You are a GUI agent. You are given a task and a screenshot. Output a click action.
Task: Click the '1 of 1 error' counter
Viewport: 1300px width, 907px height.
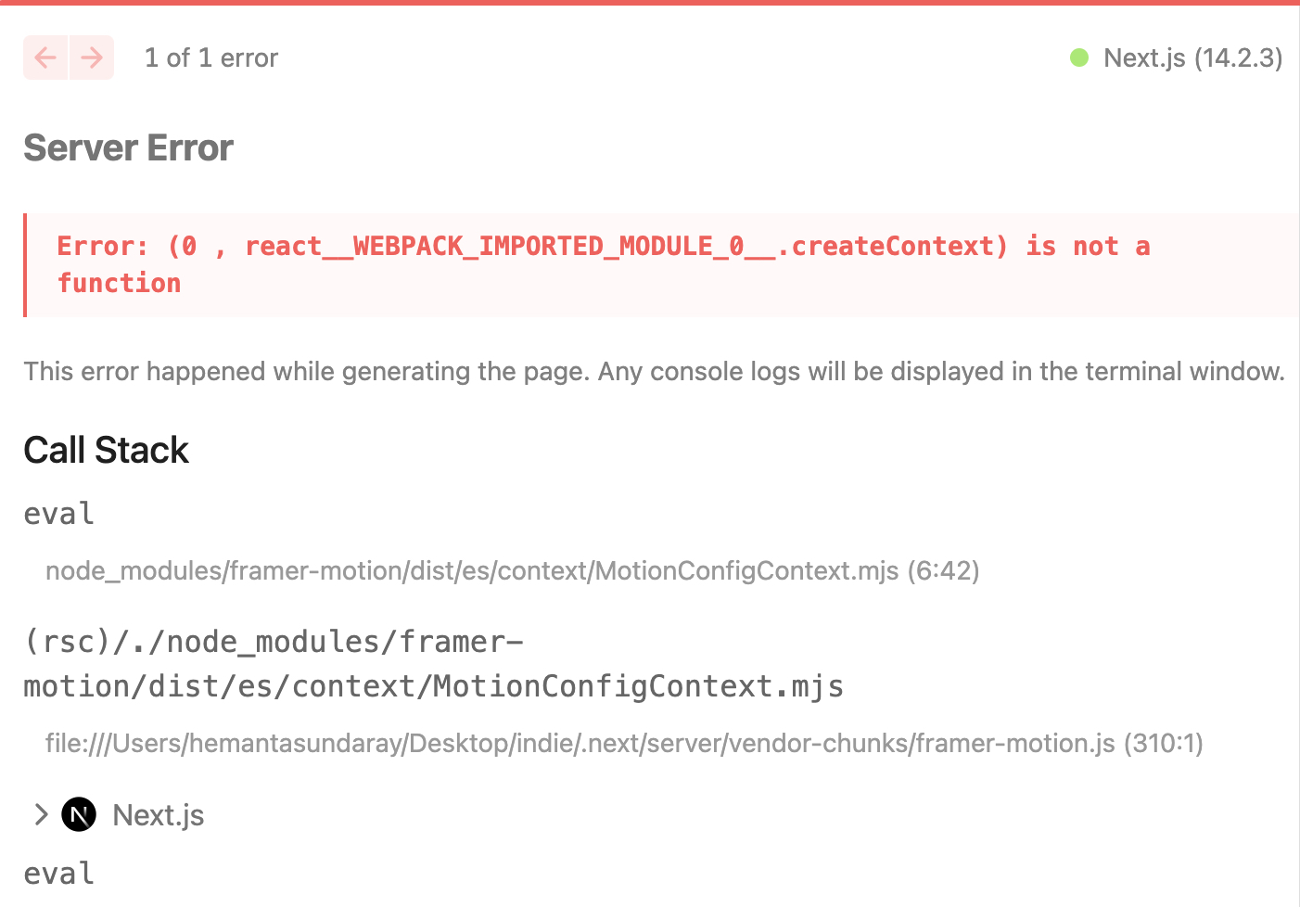tap(211, 57)
